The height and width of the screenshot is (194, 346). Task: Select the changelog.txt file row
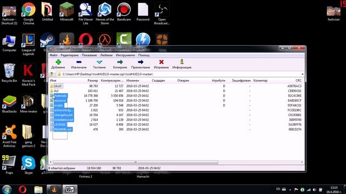tap(176, 115)
